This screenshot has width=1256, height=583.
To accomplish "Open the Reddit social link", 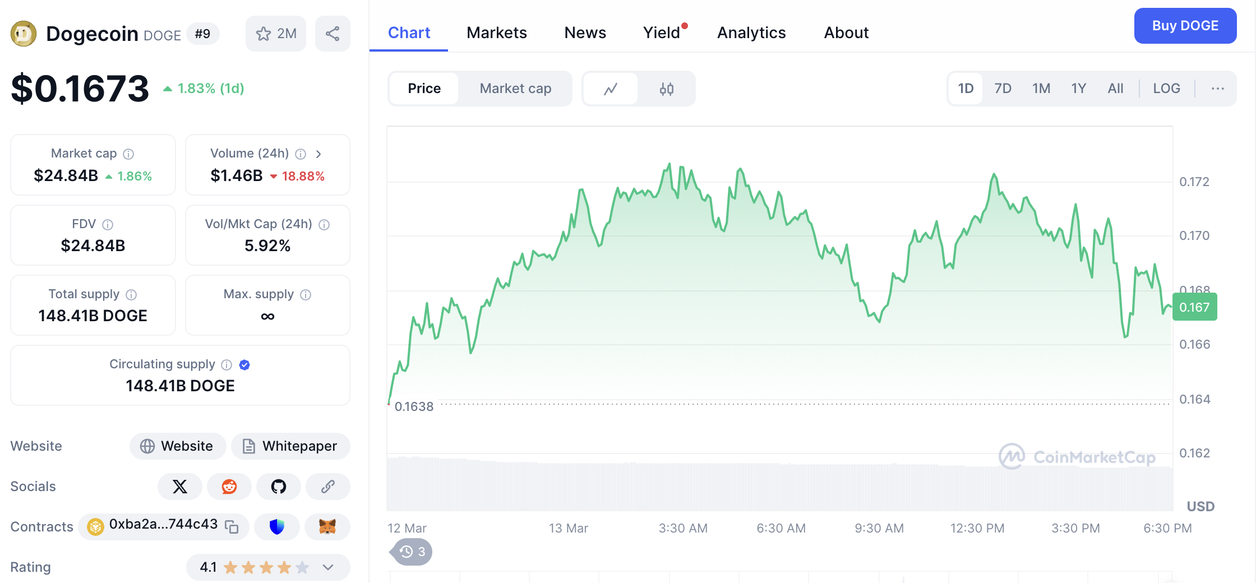I will [x=229, y=487].
